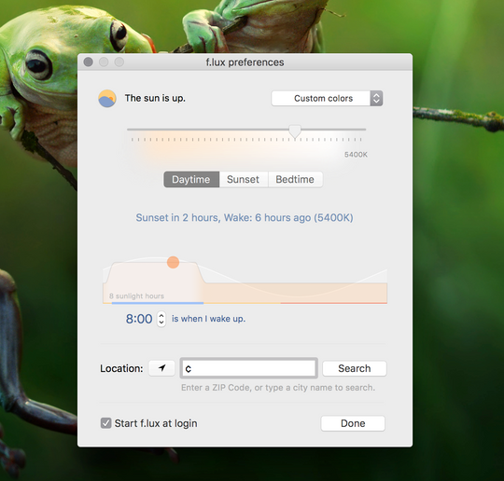Click the color temperature slider handle
This screenshot has height=481, width=504.
point(295,131)
